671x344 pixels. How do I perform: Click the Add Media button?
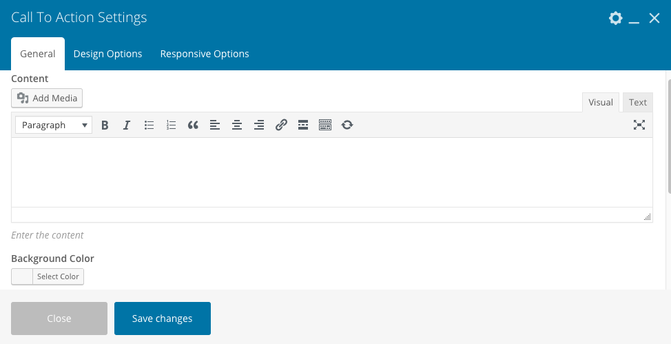pos(47,98)
